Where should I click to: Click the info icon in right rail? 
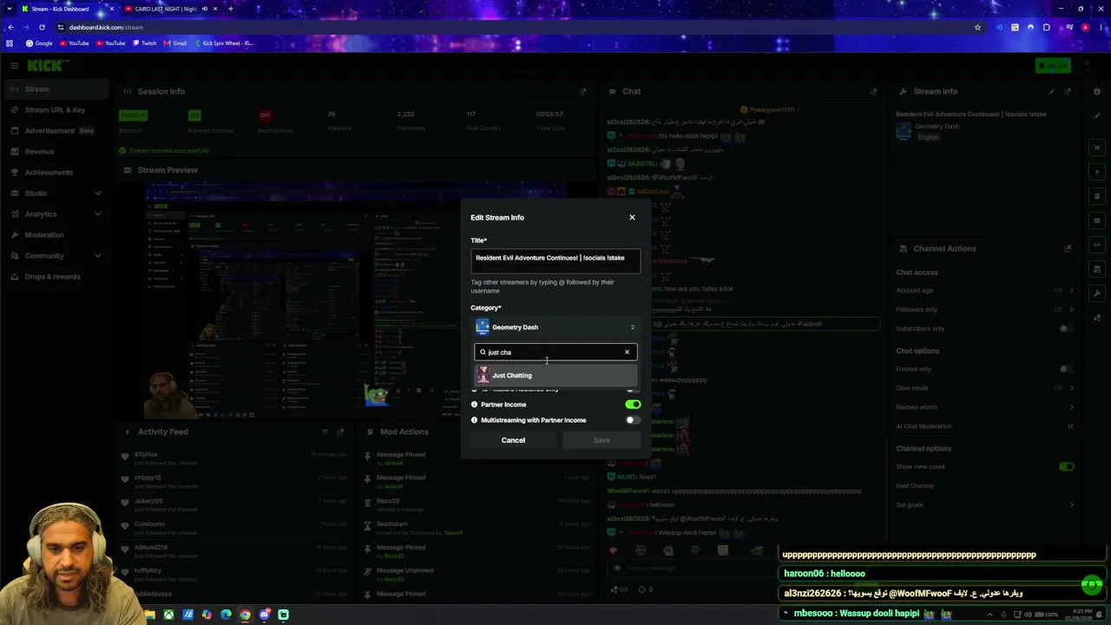1099,93
